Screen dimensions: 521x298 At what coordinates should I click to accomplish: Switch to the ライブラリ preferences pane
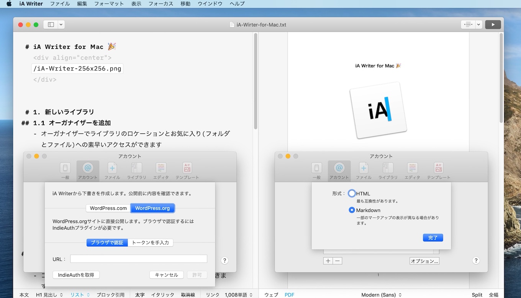tap(136, 170)
